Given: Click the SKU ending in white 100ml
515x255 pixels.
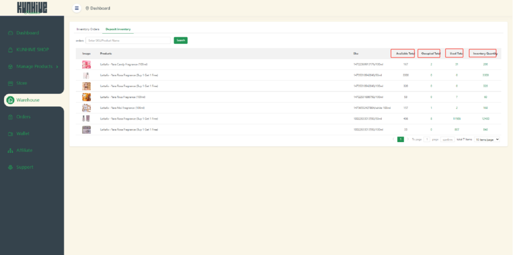Looking at the screenshot, I should [x=372, y=108].
